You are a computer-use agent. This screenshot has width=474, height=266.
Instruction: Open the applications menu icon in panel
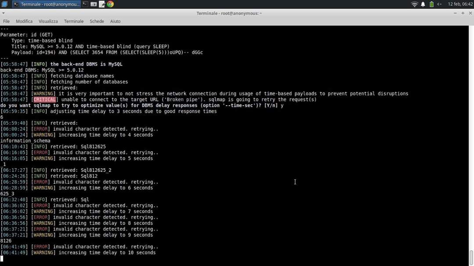[4, 4]
